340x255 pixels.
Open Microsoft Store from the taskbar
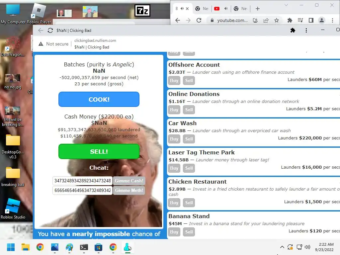click(98, 247)
